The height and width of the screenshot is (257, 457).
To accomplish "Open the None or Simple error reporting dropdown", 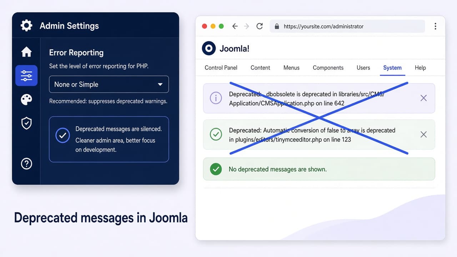I will click(x=109, y=84).
